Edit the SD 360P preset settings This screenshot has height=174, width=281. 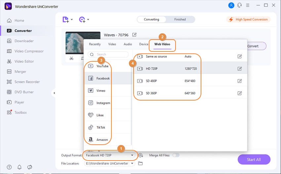click(x=239, y=93)
